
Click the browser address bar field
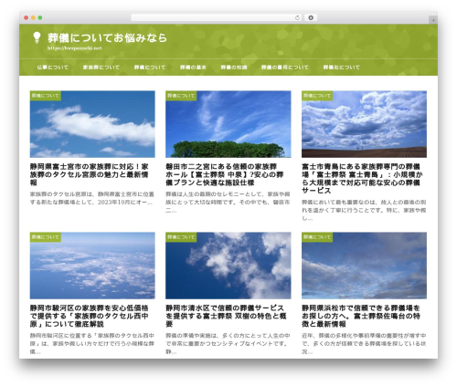point(217,18)
